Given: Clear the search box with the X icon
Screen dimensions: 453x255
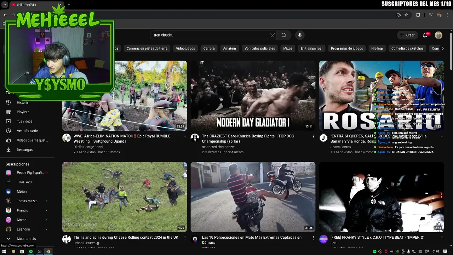Looking at the screenshot, I should tap(273, 35).
